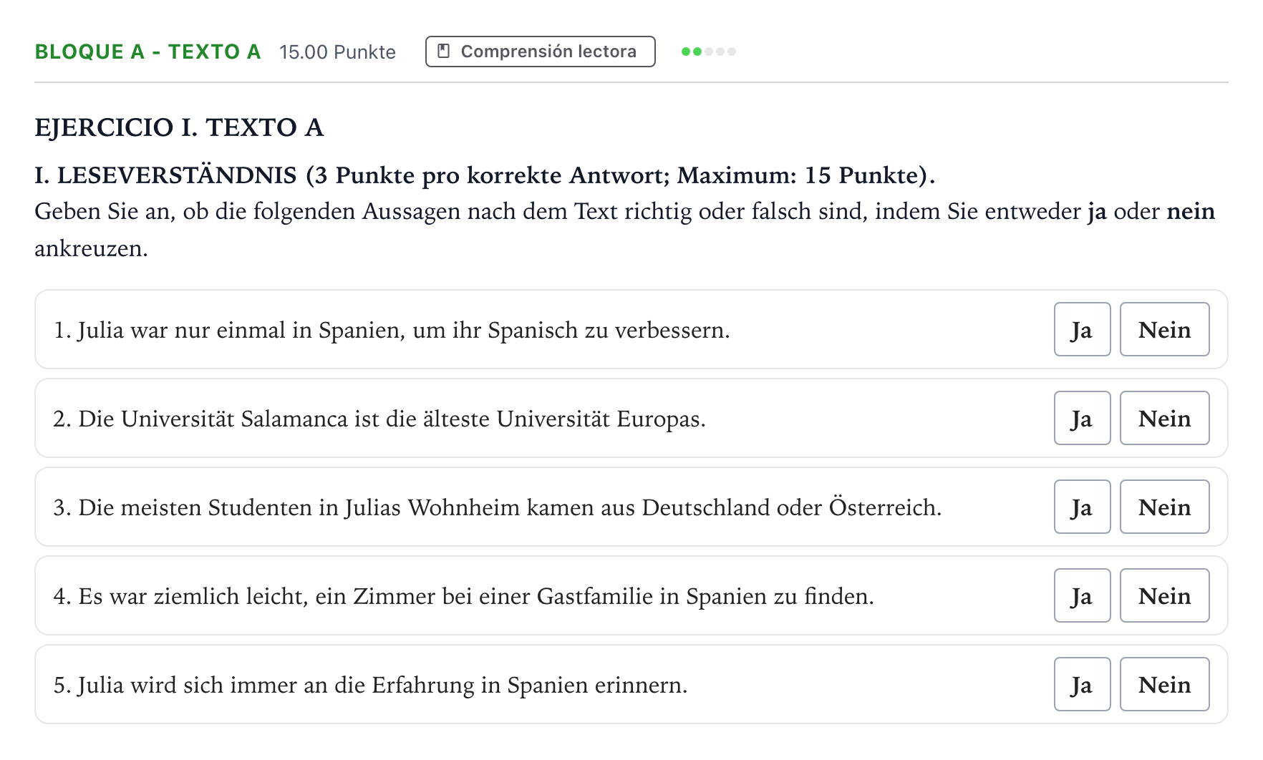Click the 15.00 Punkte label
The image size is (1263, 760).
click(x=337, y=52)
